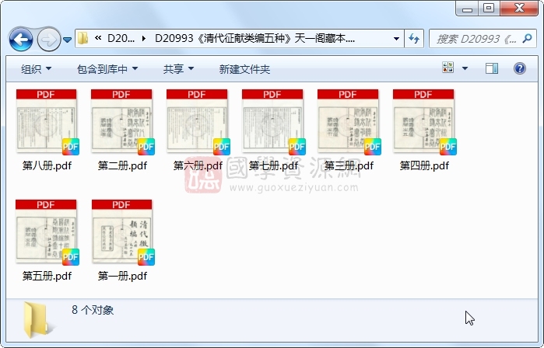This screenshot has width=544, height=348.
Task: Click the magnifier search icon
Action: [528, 38]
